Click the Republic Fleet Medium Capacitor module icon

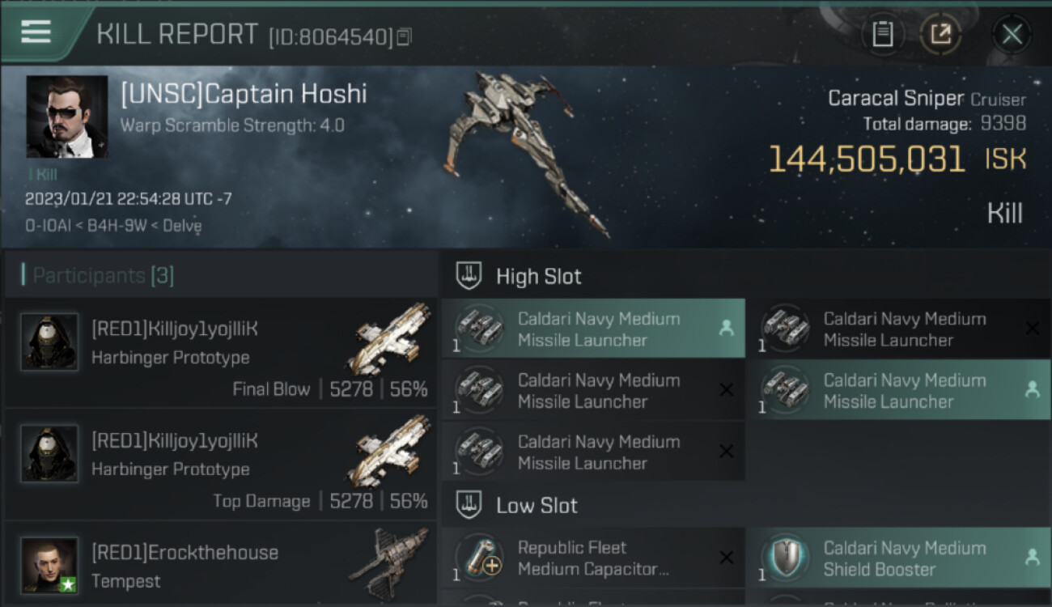480,558
